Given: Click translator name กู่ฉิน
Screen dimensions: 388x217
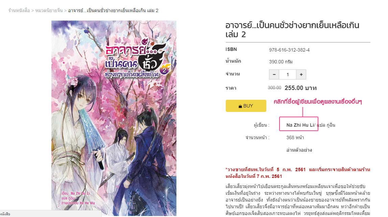Looking at the screenshot, I should tap(331, 125).
